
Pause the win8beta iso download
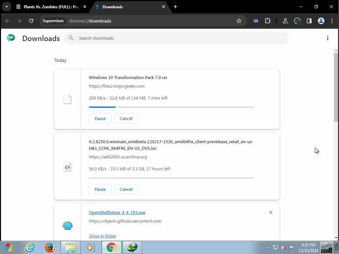pyautogui.click(x=100, y=189)
